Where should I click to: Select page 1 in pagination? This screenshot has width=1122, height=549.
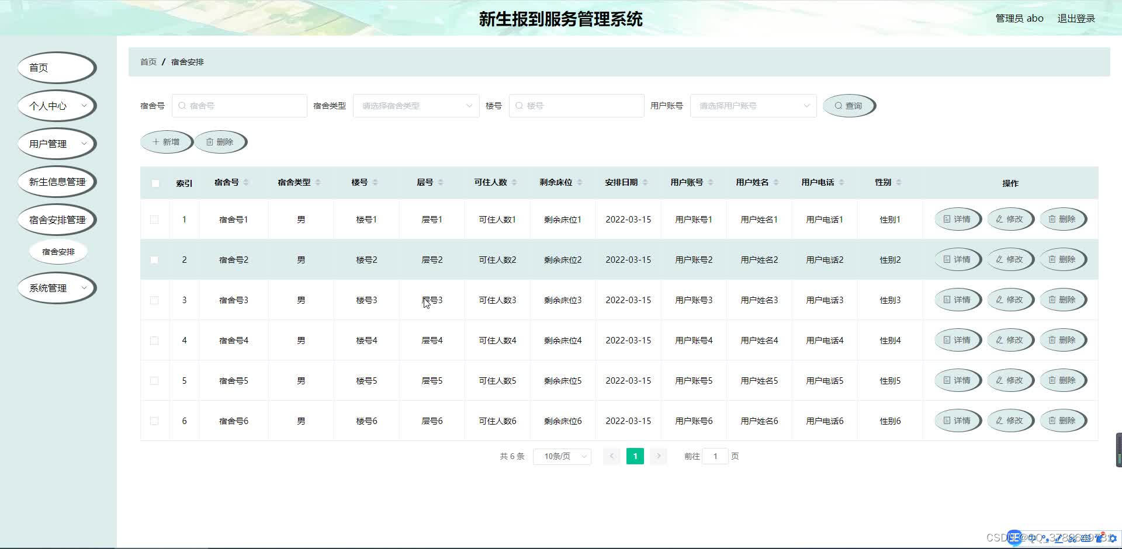coord(635,456)
